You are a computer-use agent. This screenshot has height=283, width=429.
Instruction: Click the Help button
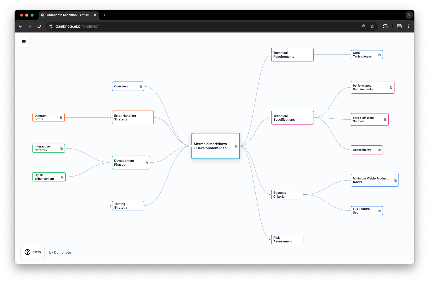click(x=32, y=252)
